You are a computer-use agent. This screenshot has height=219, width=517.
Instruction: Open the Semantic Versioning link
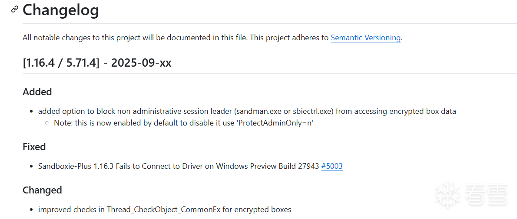365,38
